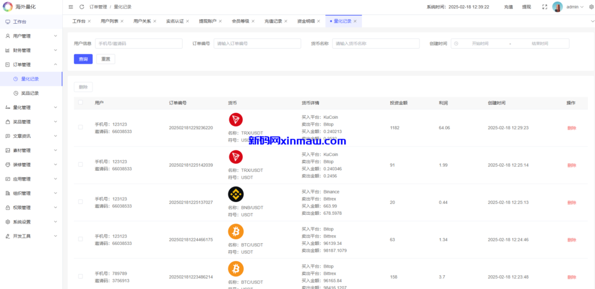595x289 pixels.
Task: Expand the 财务管理 sidebar menu
Action: [x=31, y=50]
